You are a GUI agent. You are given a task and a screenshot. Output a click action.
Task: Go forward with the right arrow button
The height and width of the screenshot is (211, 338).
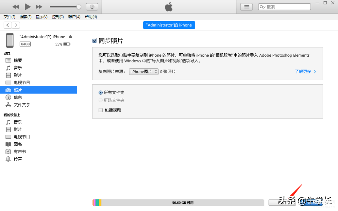tap(16, 25)
